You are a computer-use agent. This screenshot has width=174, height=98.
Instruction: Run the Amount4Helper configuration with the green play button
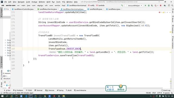pos(145,5)
